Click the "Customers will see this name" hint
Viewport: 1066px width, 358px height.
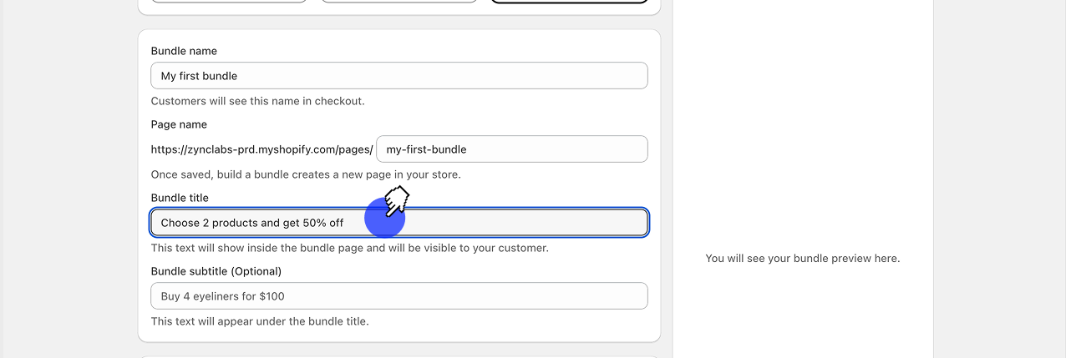[x=257, y=101]
